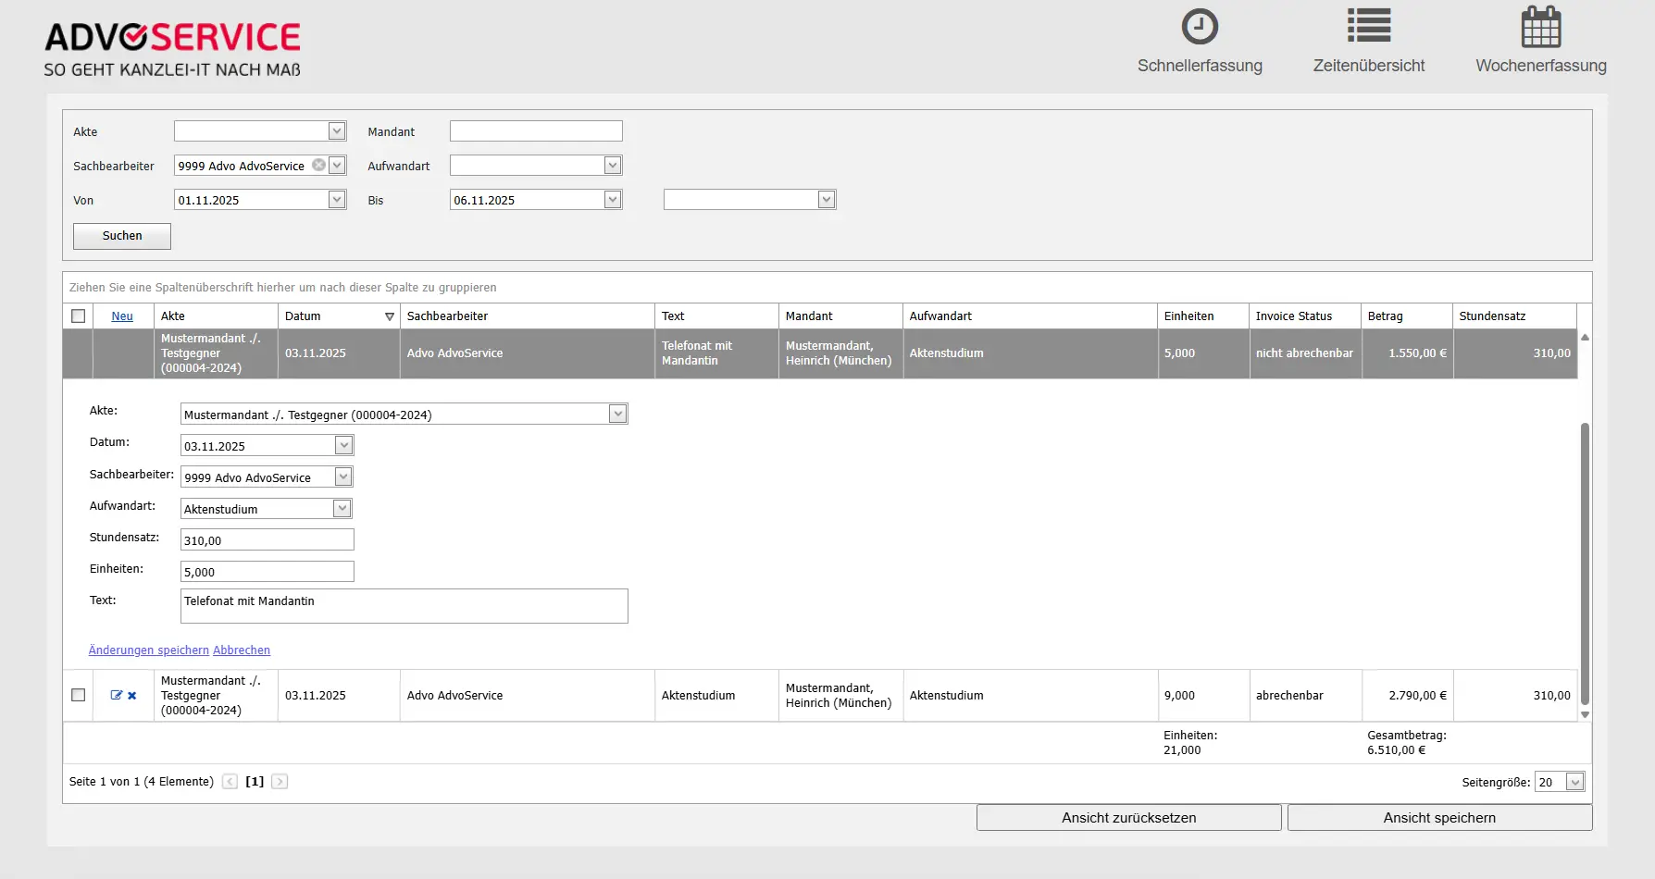
Task: Click the previous page arrow
Action: (x=230, y=781)
